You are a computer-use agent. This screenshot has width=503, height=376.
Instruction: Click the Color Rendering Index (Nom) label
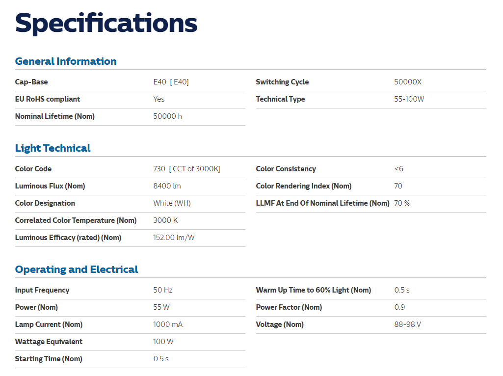tap(304, 186)
